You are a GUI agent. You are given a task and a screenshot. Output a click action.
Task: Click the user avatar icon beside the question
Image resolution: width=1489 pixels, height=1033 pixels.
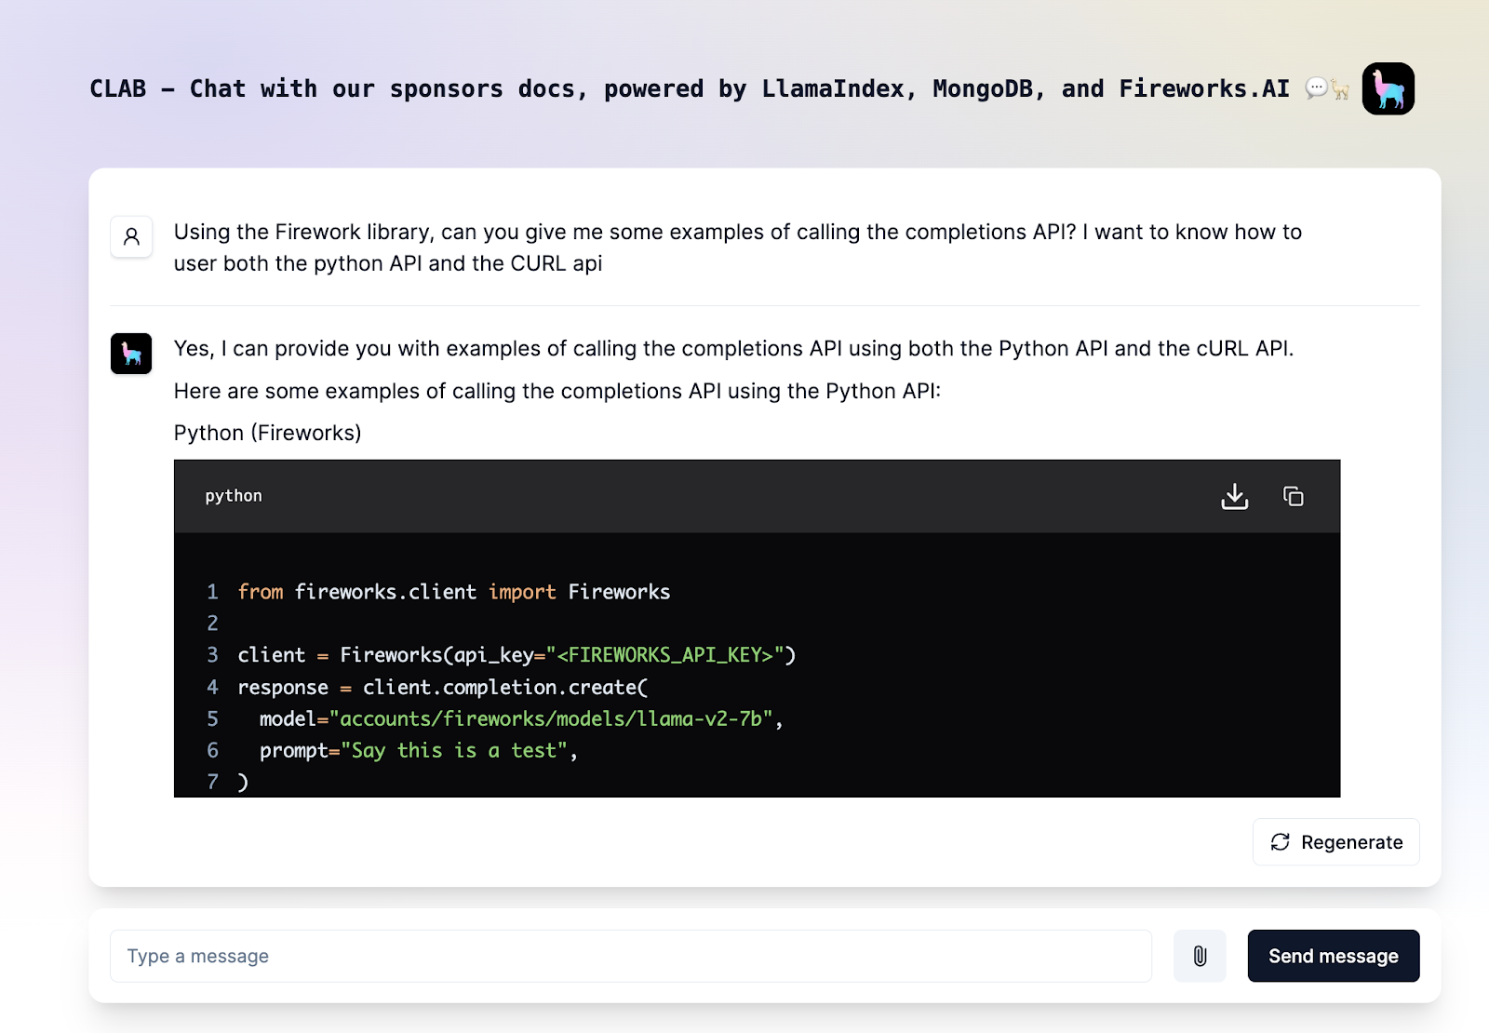[x=131, y=236]
